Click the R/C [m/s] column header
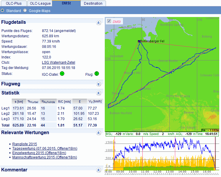This screenshot has width=221, height=177. 64,102
